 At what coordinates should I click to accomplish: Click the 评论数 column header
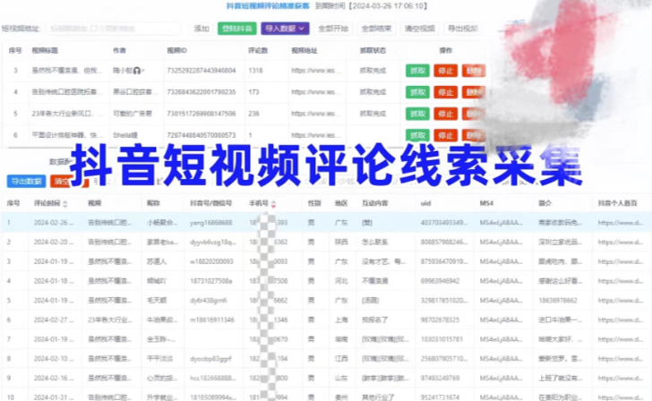click(x=258, y=51)
